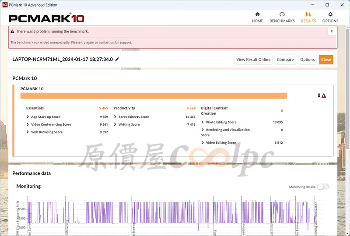
Task: Open the BENCHMARKS tab
Action: (282, 18)
